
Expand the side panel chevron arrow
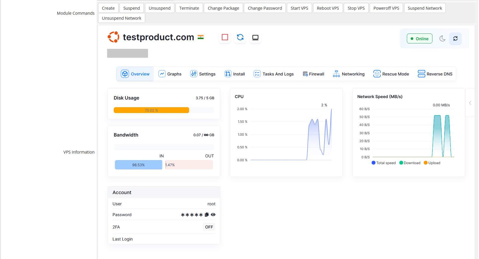point(470,103)
